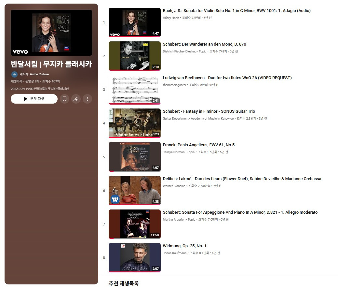Click playlist stats 동영상 8개 조회수 107회
This screenshot has width=338, height=288.
click(x=43, y=81)
